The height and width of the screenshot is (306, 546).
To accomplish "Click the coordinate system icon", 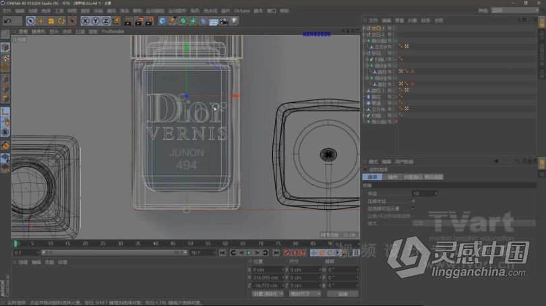I will [116, 22].
